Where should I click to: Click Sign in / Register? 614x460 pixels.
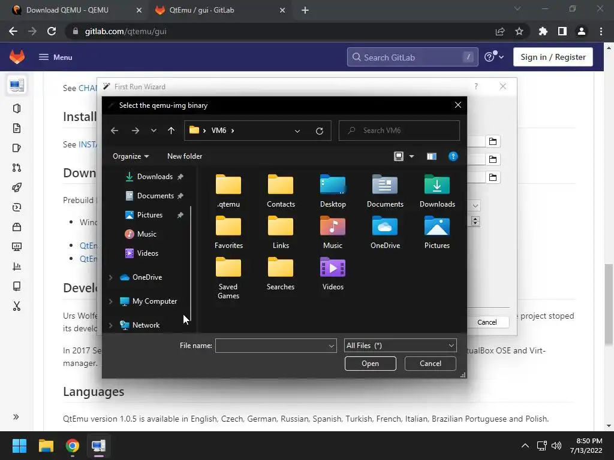point(553,57)
